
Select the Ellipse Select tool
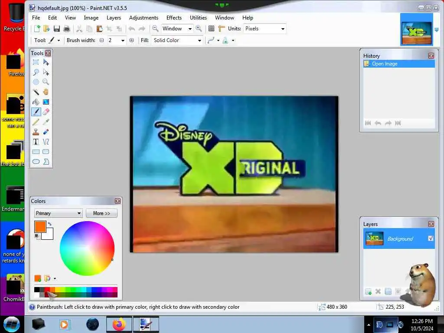pyautogui.click(x=36, y=82)
